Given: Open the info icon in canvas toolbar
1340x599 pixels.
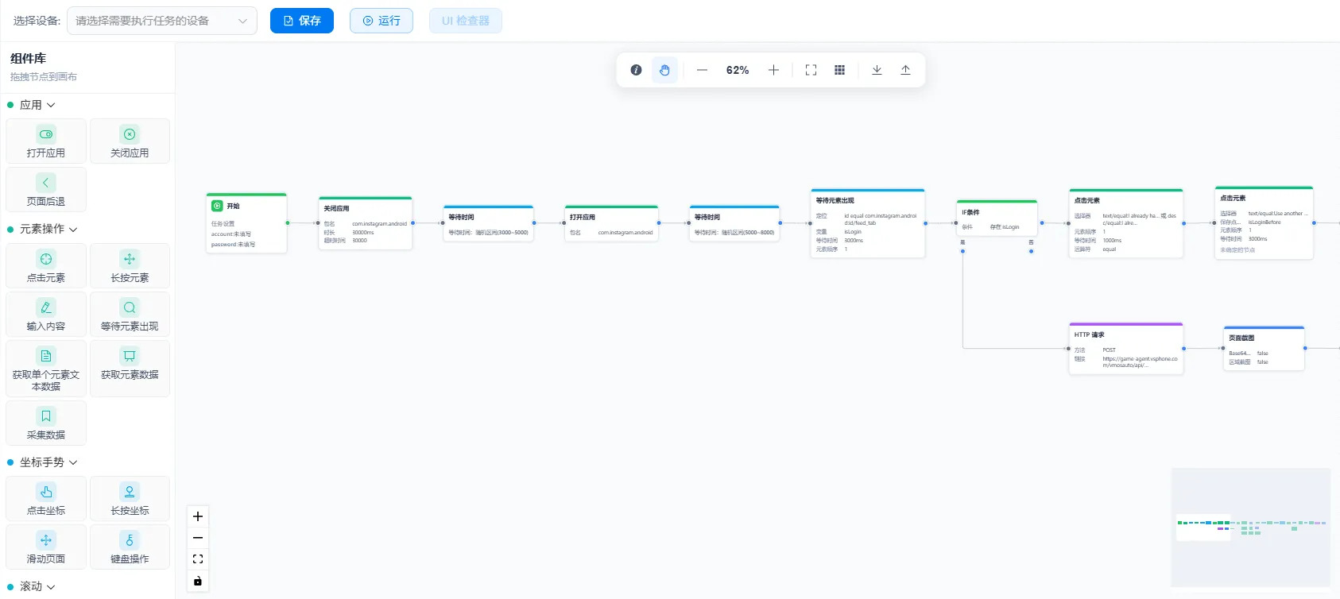Looking at the screenshot, I should pos(636,70).
